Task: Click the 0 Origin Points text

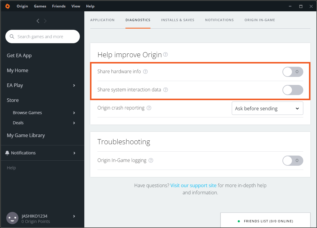Action: pyautogui.click(x=35, y=221)
